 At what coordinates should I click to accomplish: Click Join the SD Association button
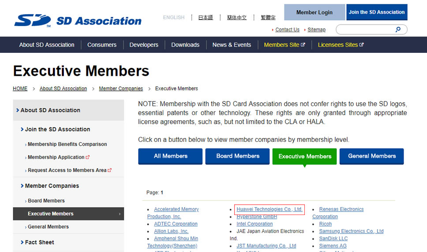click(x=376, y=12)
